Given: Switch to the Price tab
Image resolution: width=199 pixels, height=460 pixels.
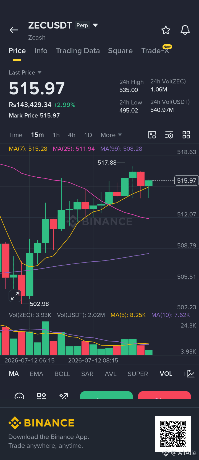Looking at the screenshot, I should pyautogui.click(x=17, y=51).
